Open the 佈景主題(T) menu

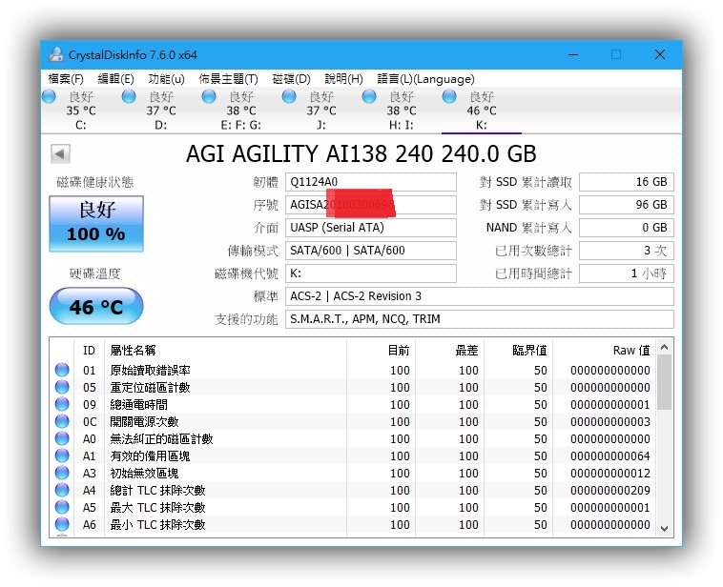228,79
